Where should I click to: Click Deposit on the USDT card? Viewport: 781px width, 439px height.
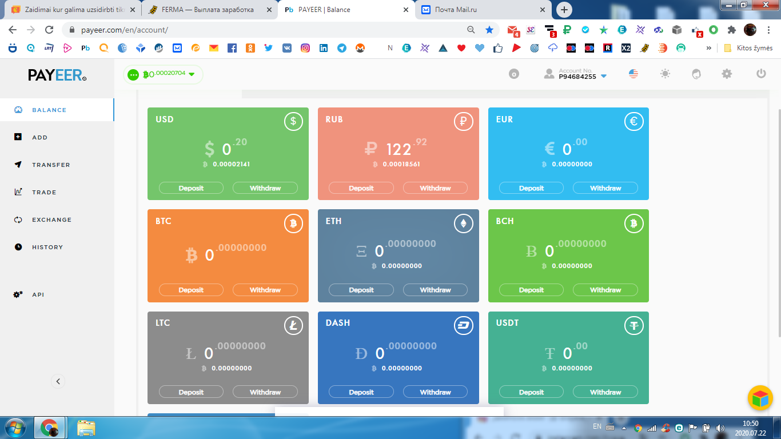(531, 392)
